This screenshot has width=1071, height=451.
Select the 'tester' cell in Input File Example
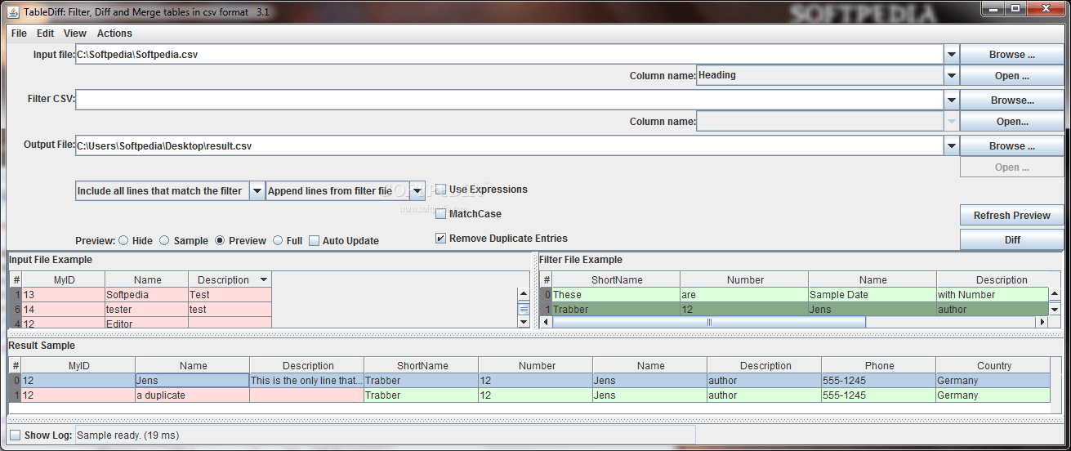(147, 310)
